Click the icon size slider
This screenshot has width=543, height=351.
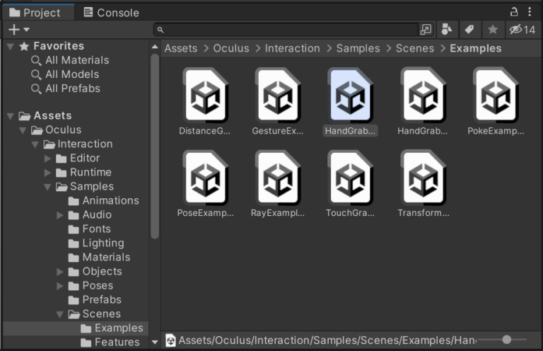(506, 340)
